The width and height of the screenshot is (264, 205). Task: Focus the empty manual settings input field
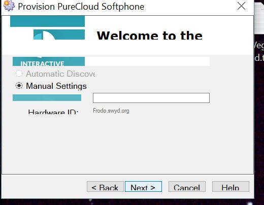click(151, 98)
